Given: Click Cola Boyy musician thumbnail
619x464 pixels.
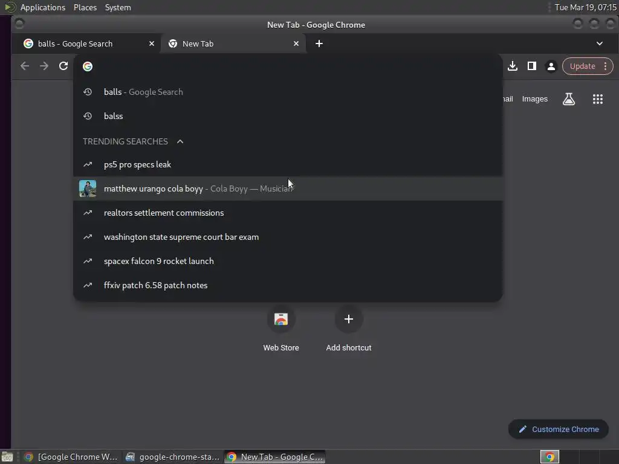Looking at the screenshot, I should point(88,188).
